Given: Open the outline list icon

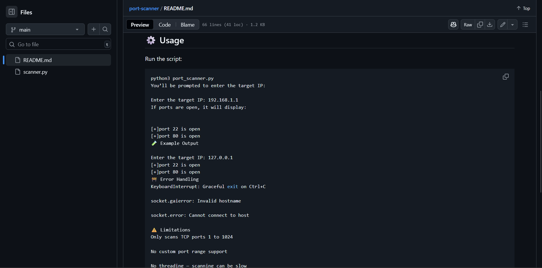Looking at the screenshot, I should [x=525, y=25].
